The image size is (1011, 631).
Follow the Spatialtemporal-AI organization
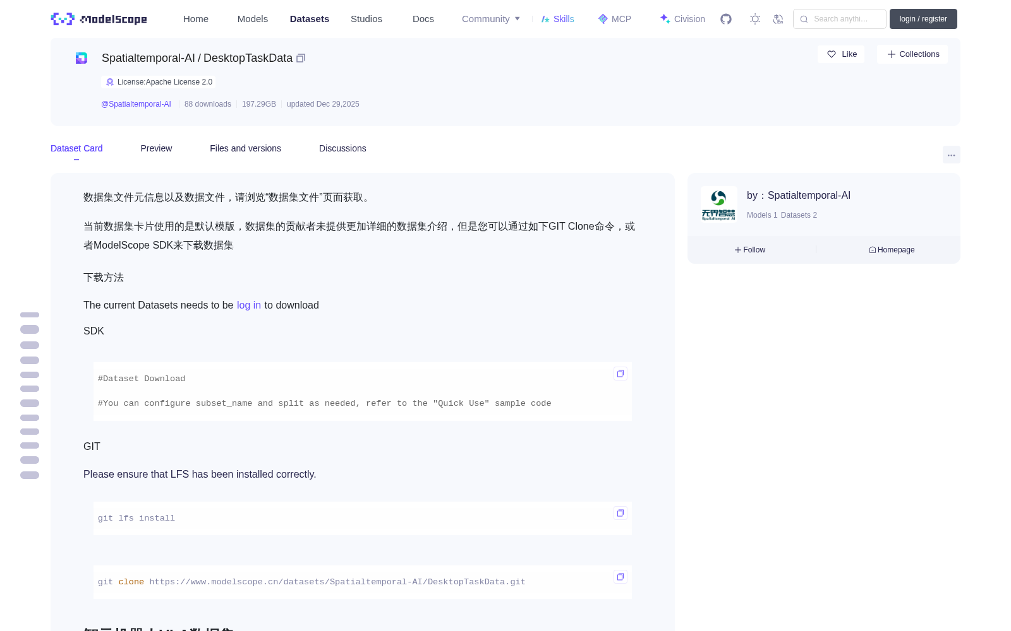tap(750, 250)
